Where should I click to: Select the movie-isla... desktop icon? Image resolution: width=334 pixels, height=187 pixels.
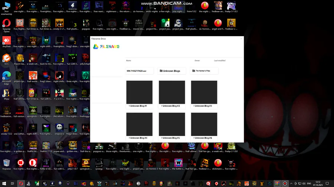point(139,24)
